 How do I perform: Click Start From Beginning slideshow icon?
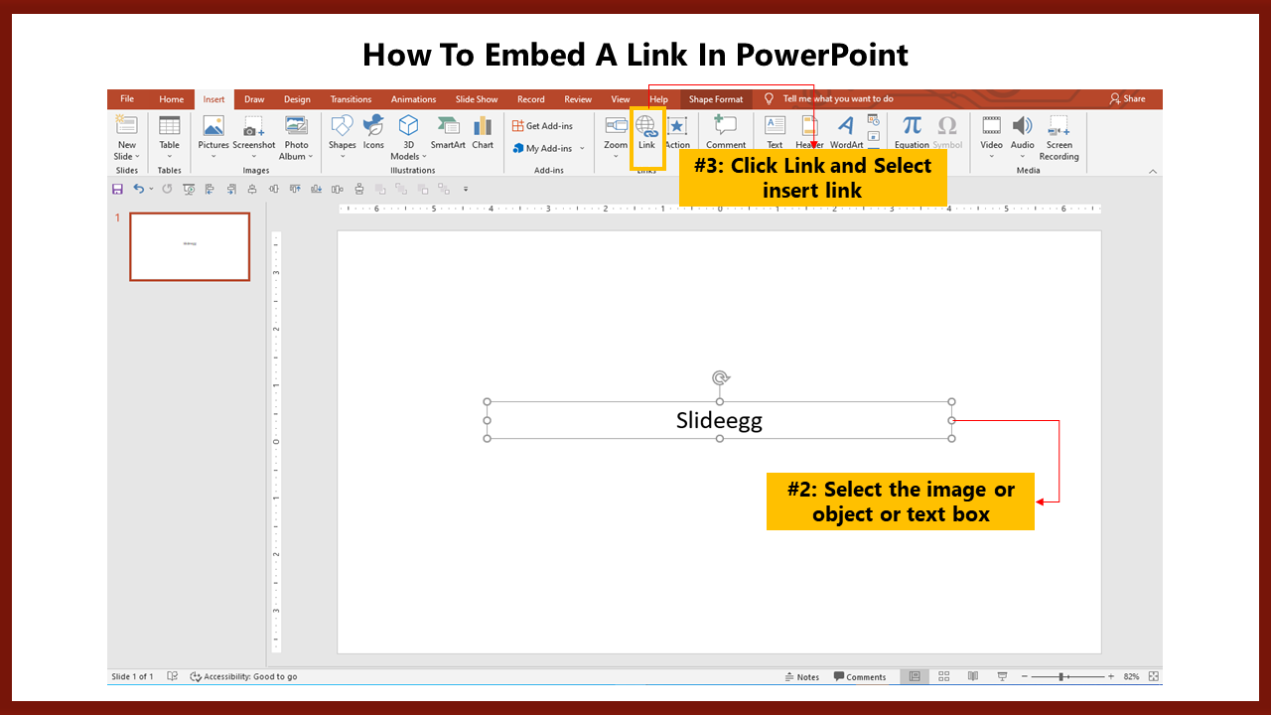pyautogui.click(x=189, y=189)
